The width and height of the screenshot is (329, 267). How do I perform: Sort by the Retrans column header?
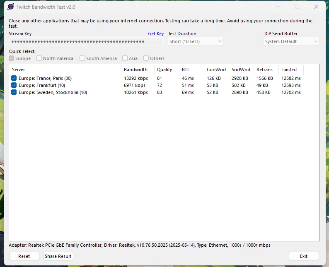click(266, 70)
